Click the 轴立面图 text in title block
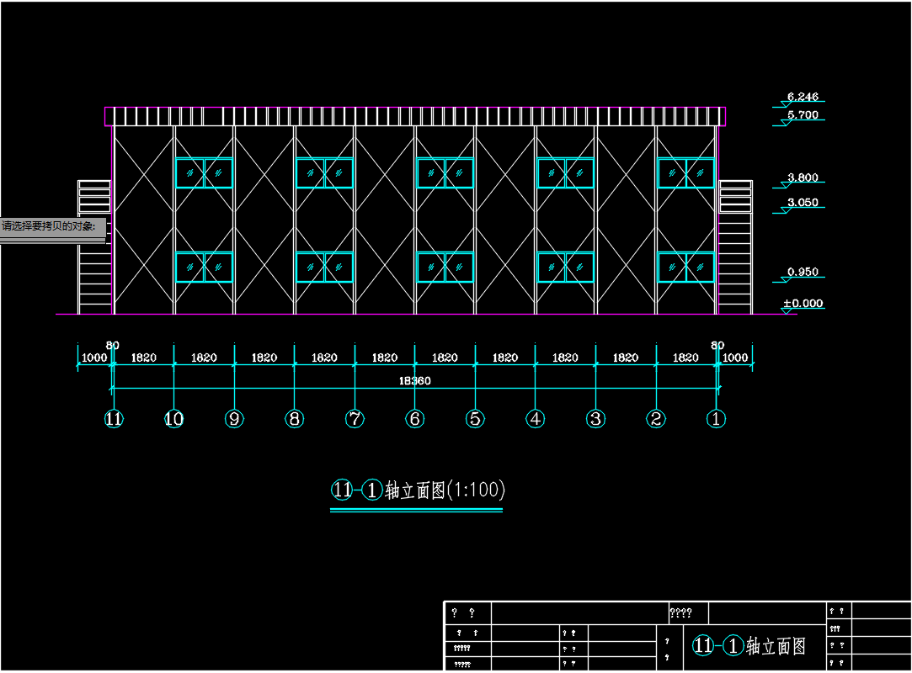The width and height of the screenshot is (912, 673). point(776,646)
